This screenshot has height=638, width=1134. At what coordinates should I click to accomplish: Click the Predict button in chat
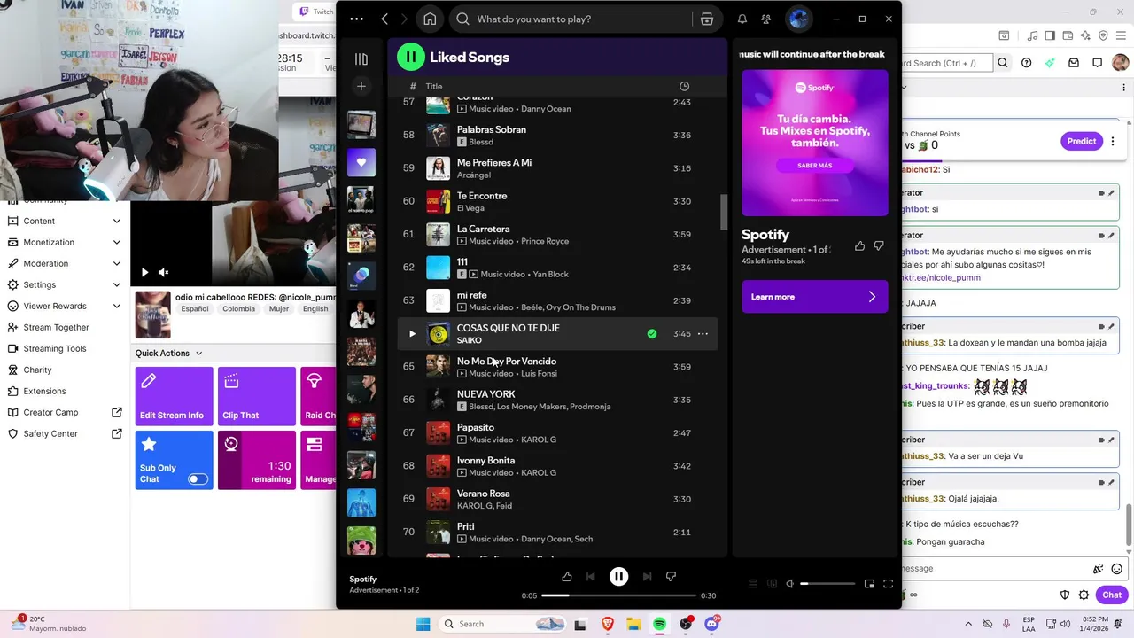click(x=1081, y=141)
